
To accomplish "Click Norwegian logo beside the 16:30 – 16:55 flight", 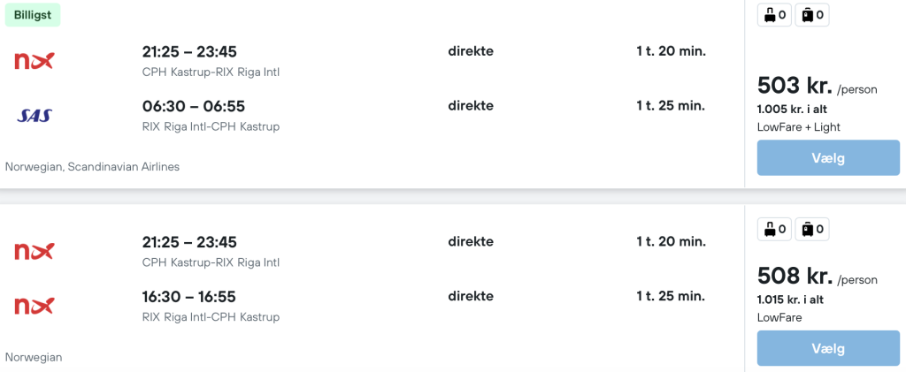I will (x=35, y=306).
